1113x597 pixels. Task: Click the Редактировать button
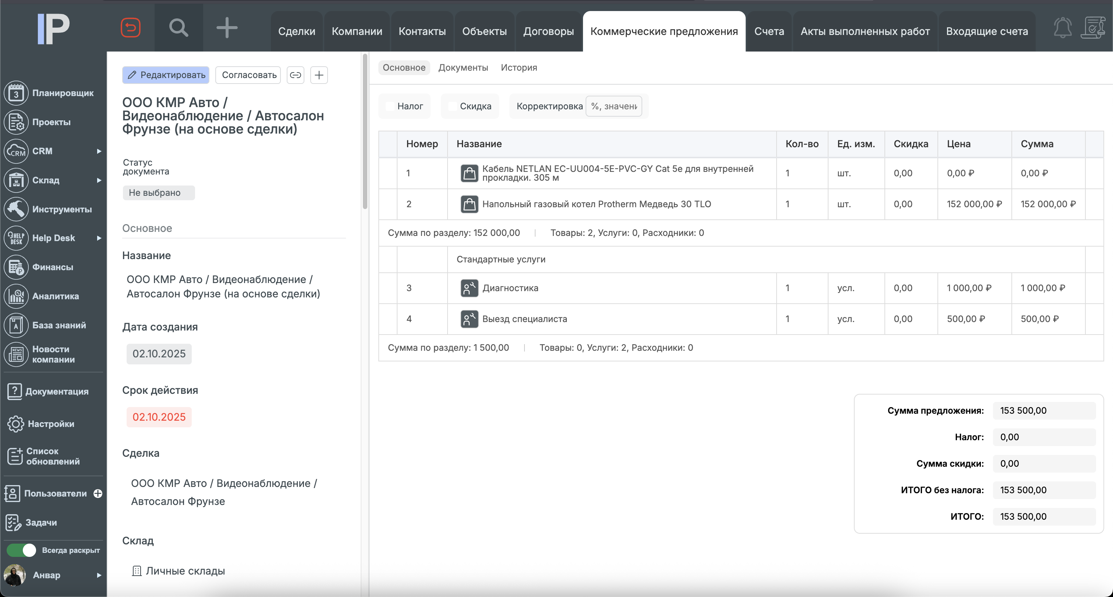[166, 75]
